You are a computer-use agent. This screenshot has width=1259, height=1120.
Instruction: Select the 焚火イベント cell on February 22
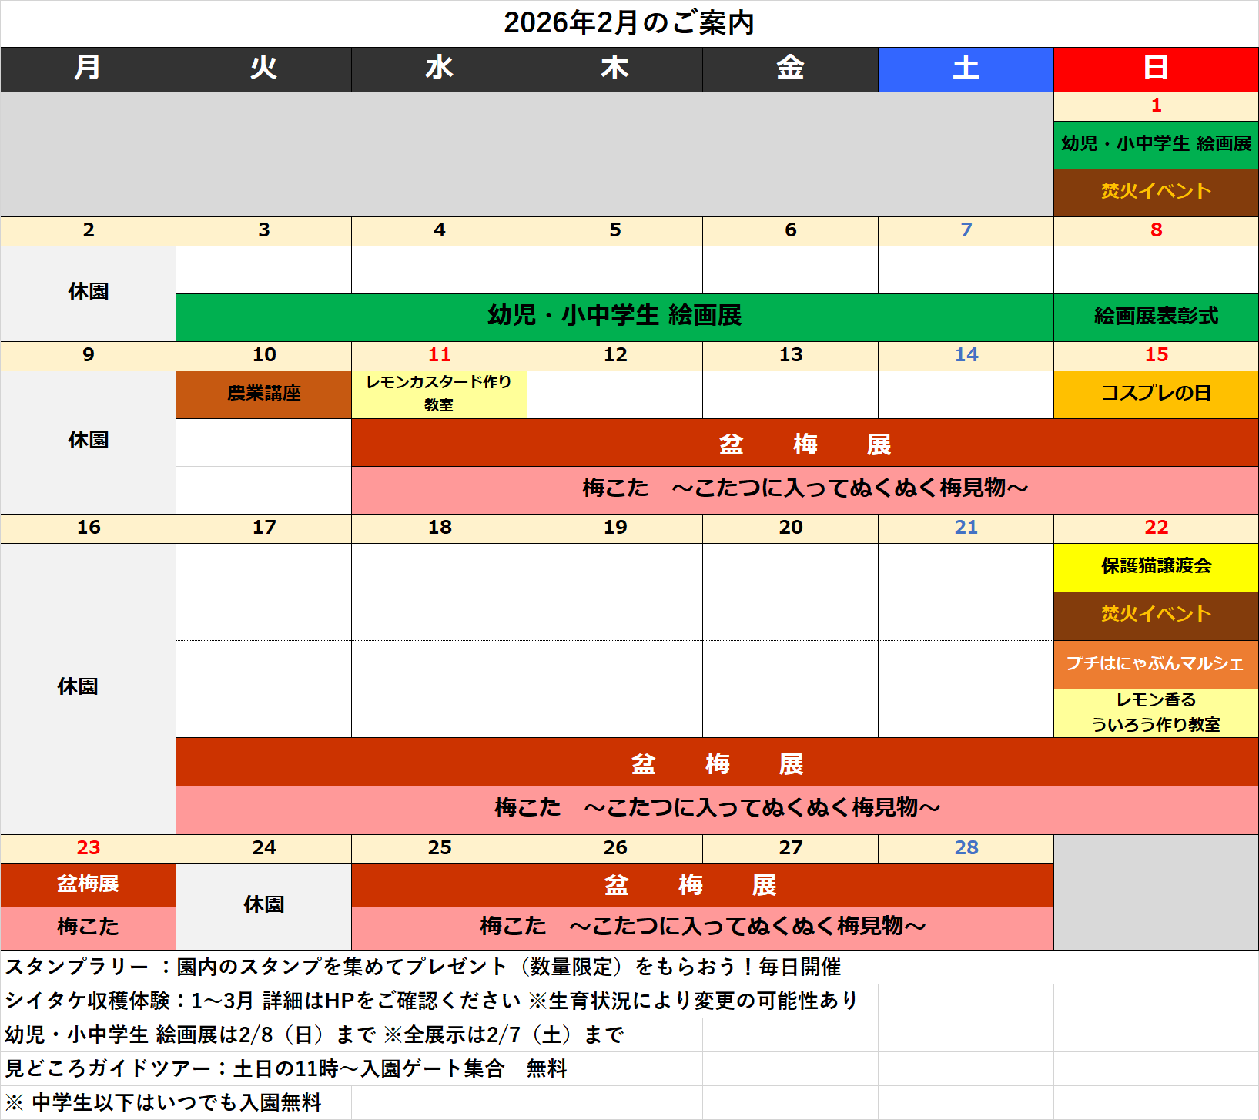(1155, 615)
